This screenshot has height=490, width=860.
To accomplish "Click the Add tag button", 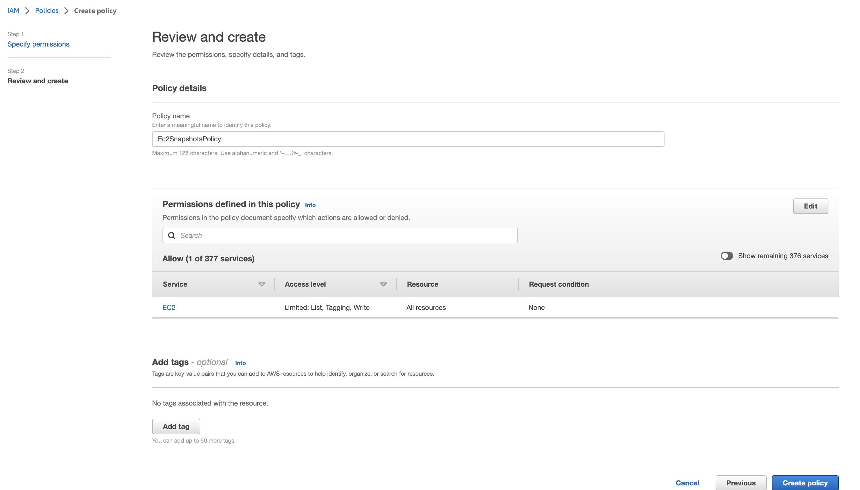I will 176,426.
